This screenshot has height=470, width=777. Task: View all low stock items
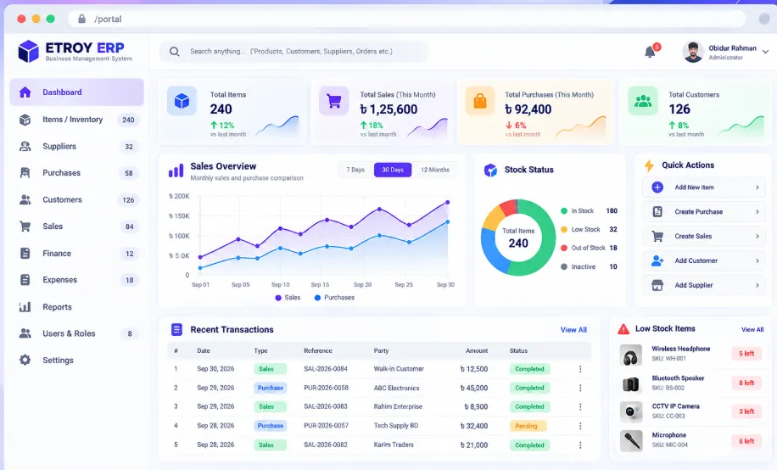(752, 329)
